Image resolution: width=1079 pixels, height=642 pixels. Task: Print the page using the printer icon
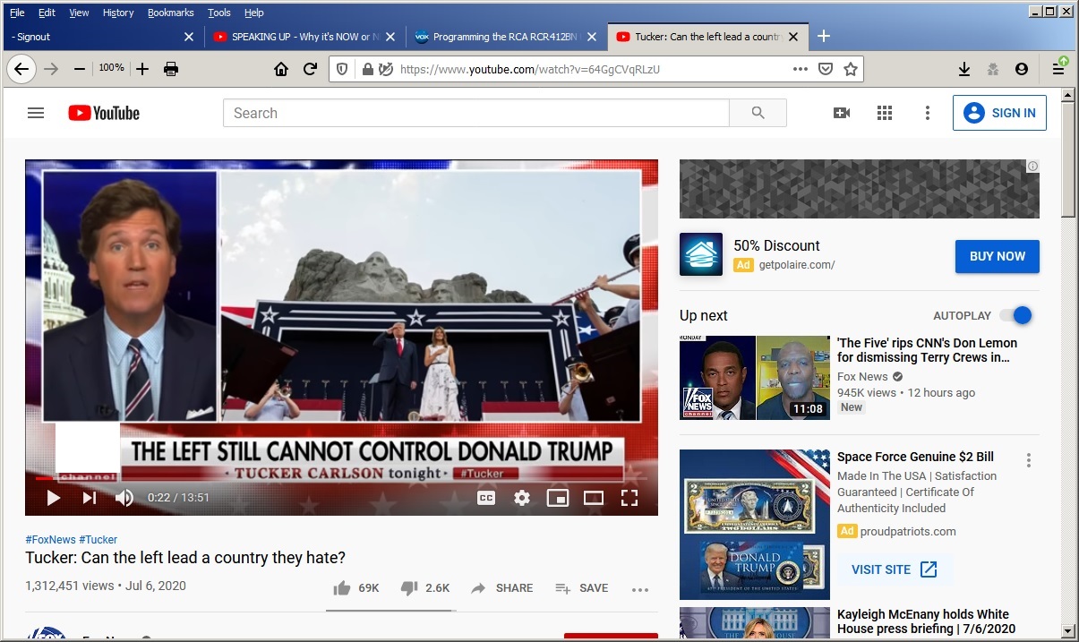click(x=171, y=69)
